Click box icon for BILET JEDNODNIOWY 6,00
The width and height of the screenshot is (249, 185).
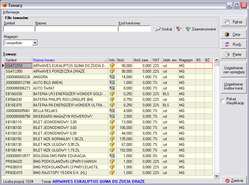click(112, 133)
